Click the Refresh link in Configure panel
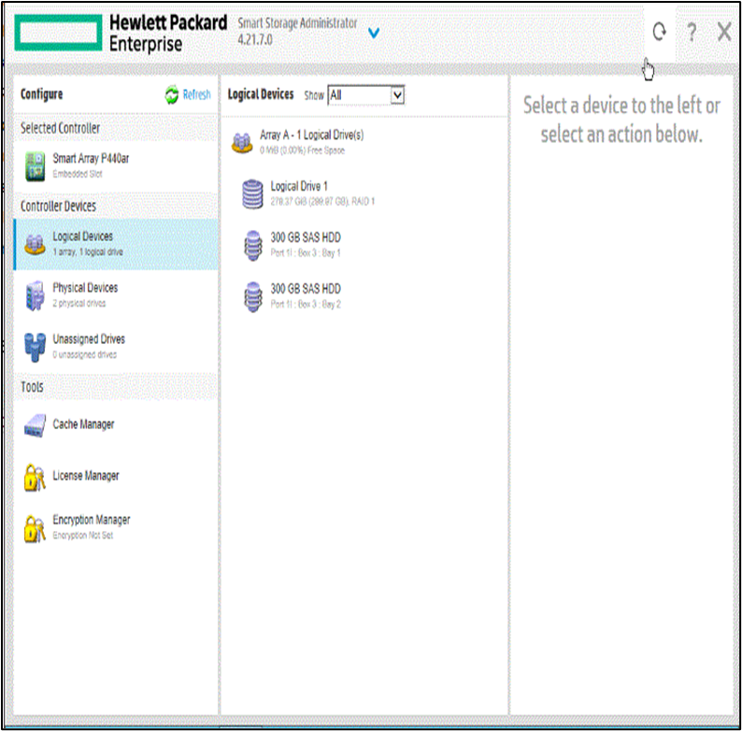 pos(197,94)
